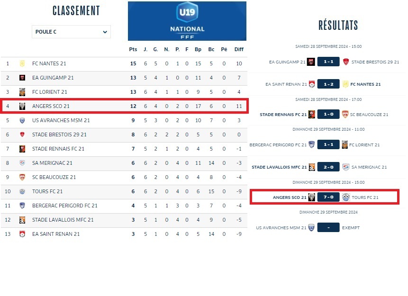Click the FC Lorient crest in the standings
The image size is (408, 296).
pos(22,92)
